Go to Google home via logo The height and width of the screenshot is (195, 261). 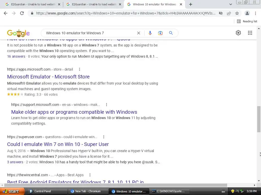18,33
